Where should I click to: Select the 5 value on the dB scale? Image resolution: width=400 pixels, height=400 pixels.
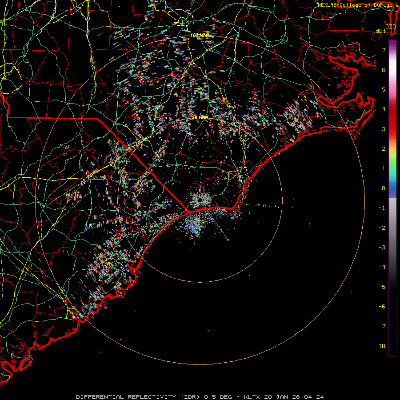pos(384,89)
